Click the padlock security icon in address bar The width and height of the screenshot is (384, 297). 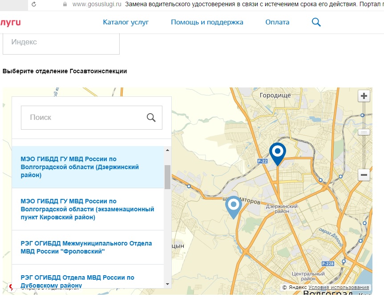coord(65,4)
